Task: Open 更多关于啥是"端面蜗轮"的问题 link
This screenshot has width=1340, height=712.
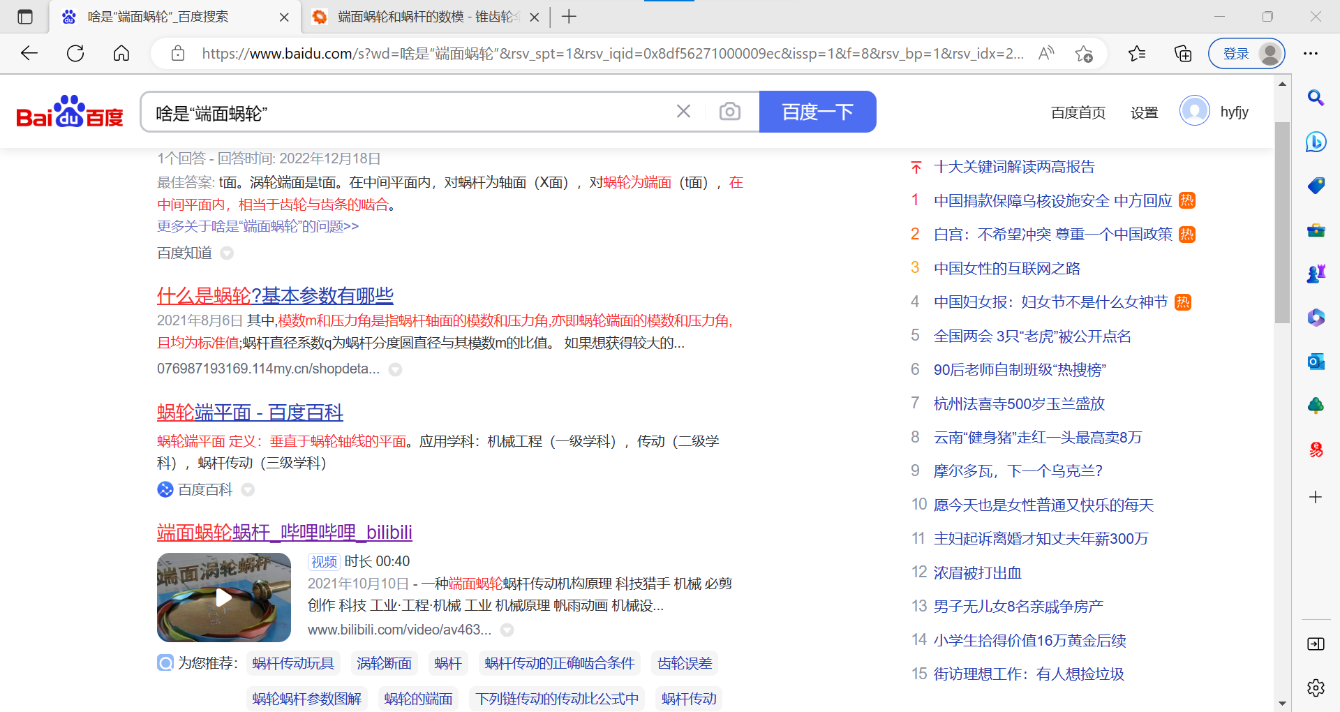Action: (x=258, y=226)
